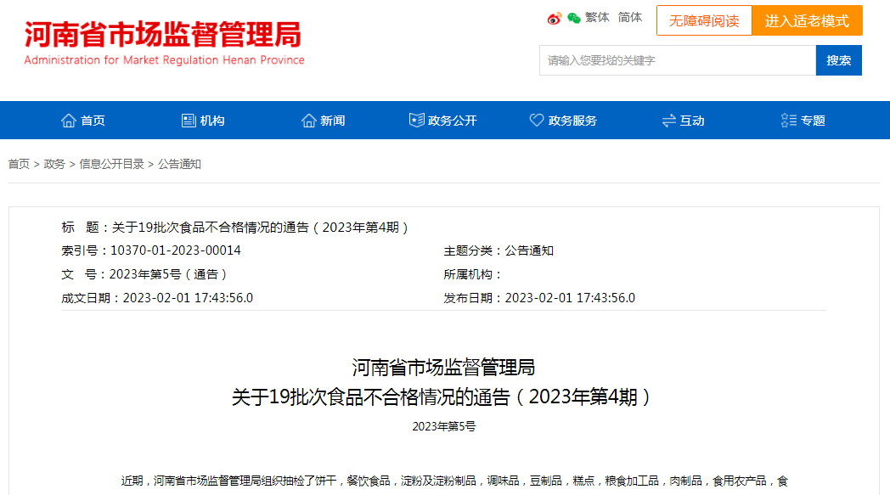The height and width of the screenshot is (495, 890).
Task: Navigate to 信息公开目录 breadcrumb
Action: point(111,164)
